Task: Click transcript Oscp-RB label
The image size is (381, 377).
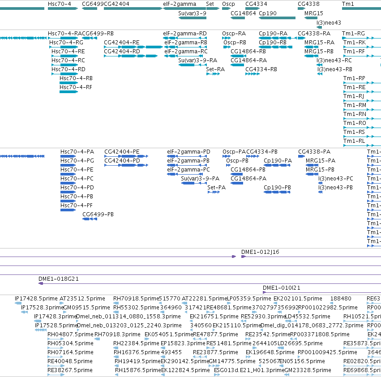Action: pos(235,43)
